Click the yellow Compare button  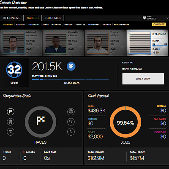[159, 25]
